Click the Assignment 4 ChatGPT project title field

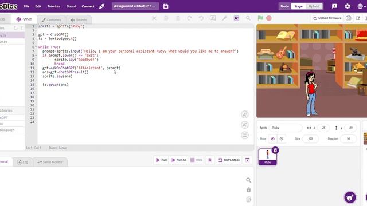point(135,6)
